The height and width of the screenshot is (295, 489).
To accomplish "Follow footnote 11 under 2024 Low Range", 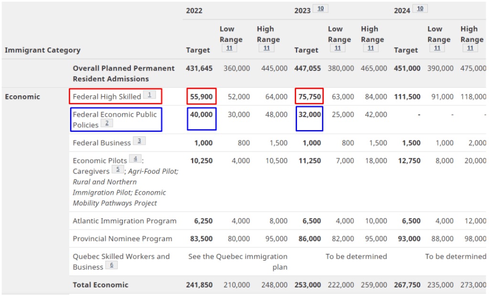I will coord(436,48).
